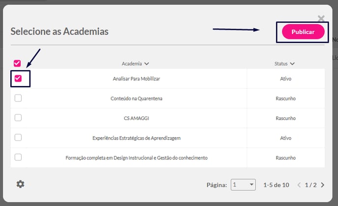Click the Publicar button

pyautogui.click(x=303, y=31)
